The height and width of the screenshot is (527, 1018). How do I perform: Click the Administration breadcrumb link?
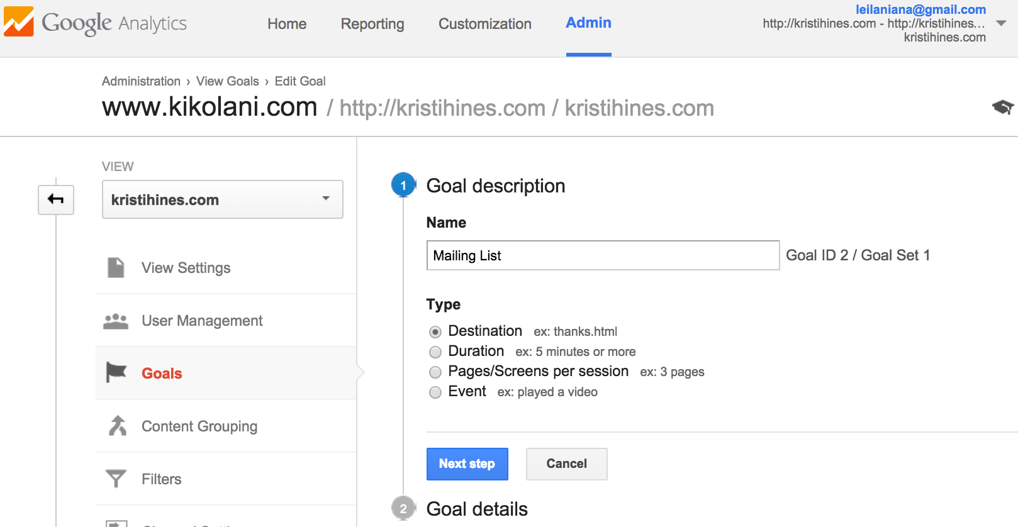click(x=141, y=81)
